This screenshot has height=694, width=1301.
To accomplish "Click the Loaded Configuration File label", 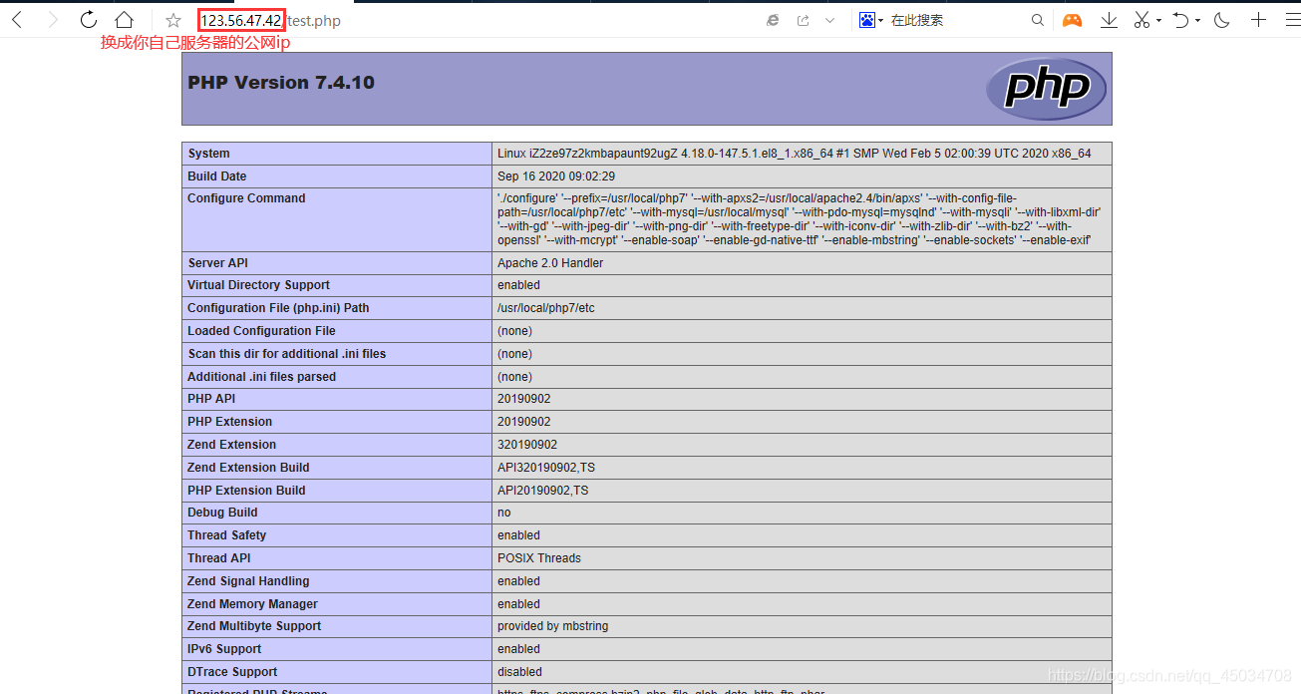I will (x=261, y=331).
